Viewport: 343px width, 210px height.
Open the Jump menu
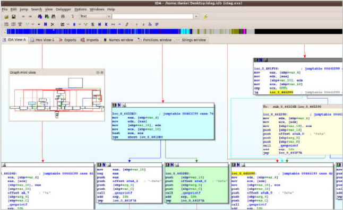(x=24, y=10)
